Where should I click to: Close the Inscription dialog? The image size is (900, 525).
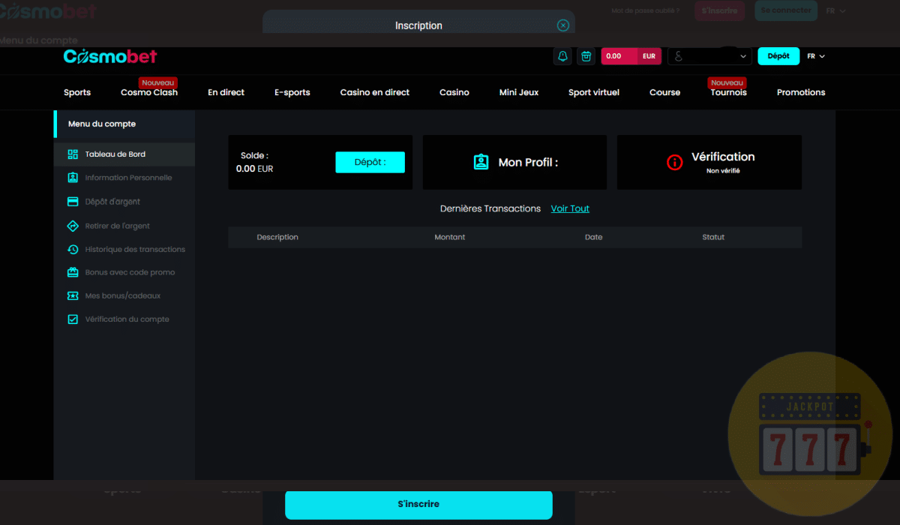[x=563, y=25]
